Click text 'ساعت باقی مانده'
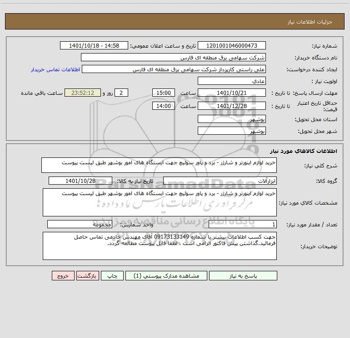Image resolution: width=350 pixels, height=338 pixels. point(42,93)
